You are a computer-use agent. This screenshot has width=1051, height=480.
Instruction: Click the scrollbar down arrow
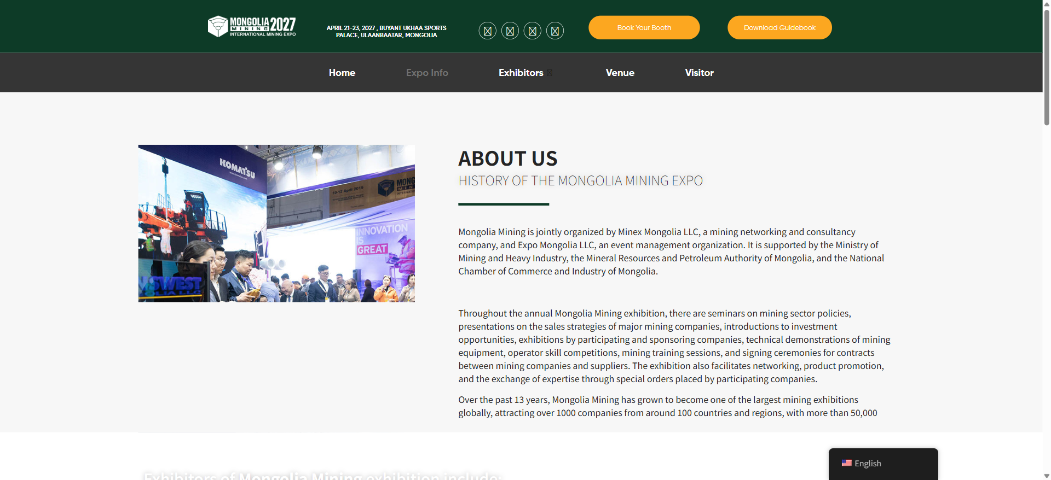point(1047,476)
